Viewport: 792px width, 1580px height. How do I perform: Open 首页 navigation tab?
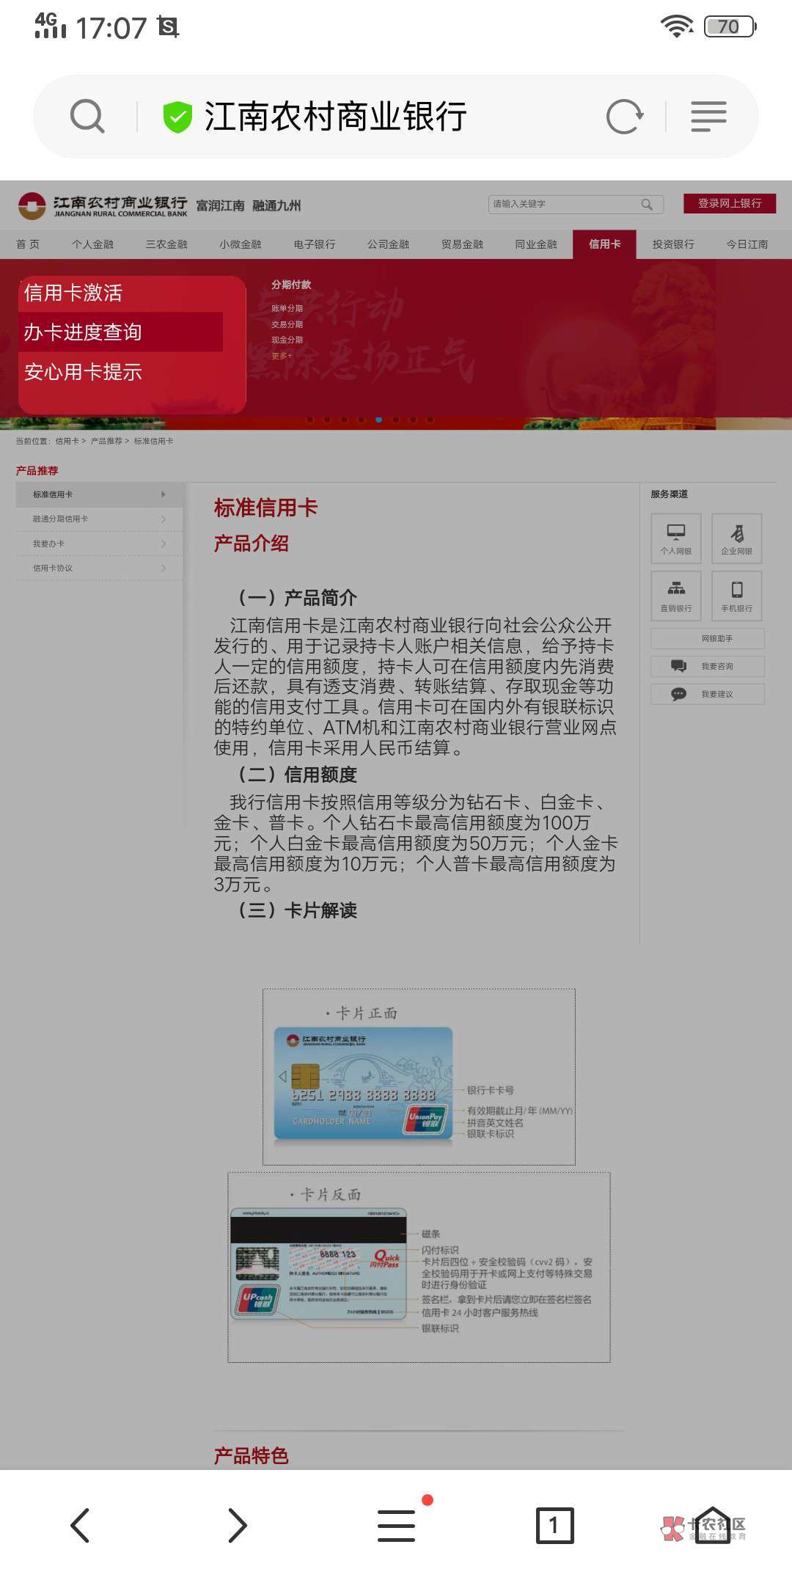28,244
